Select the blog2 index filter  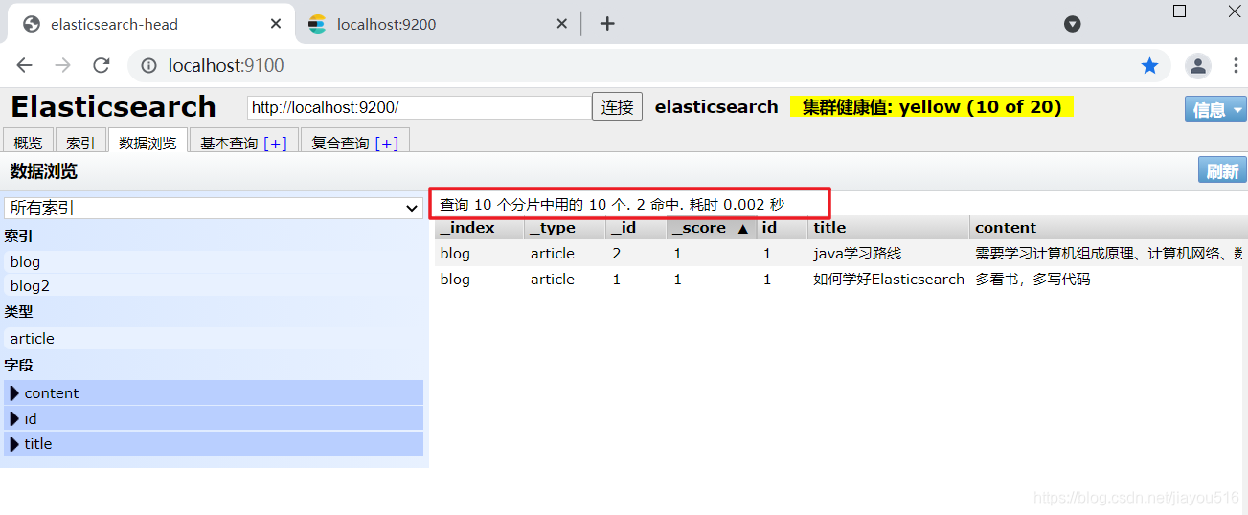213,285
